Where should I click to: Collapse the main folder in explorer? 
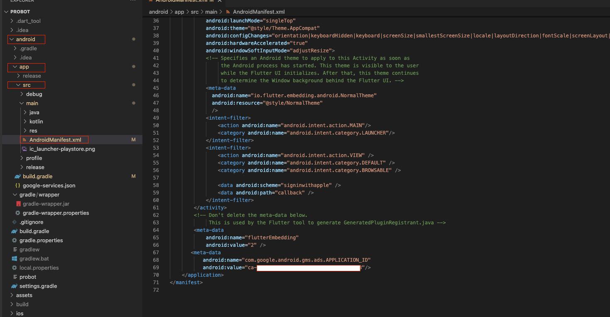click(x=22, y=103)
